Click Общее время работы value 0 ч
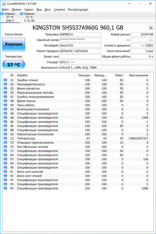This screenshot has width=156, height=234. tap(142, 56)
